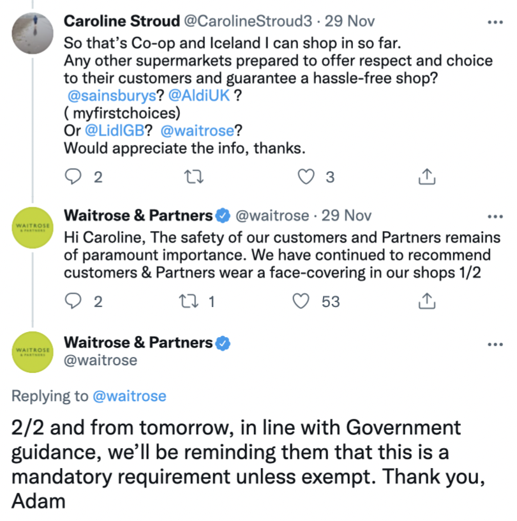This screenshot has width=517, height=521.
Task: Open more options on Caroline Stroud's tweet
Action: point(495,22)
